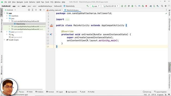This screenshot has height=96, width=171.
Task: Open the Layout Inspector
Action: 160,92
